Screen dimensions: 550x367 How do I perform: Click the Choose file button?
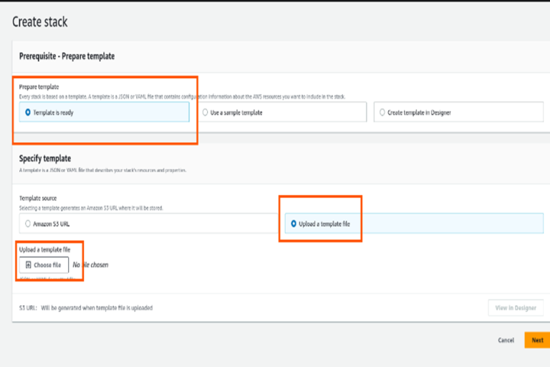44,265
